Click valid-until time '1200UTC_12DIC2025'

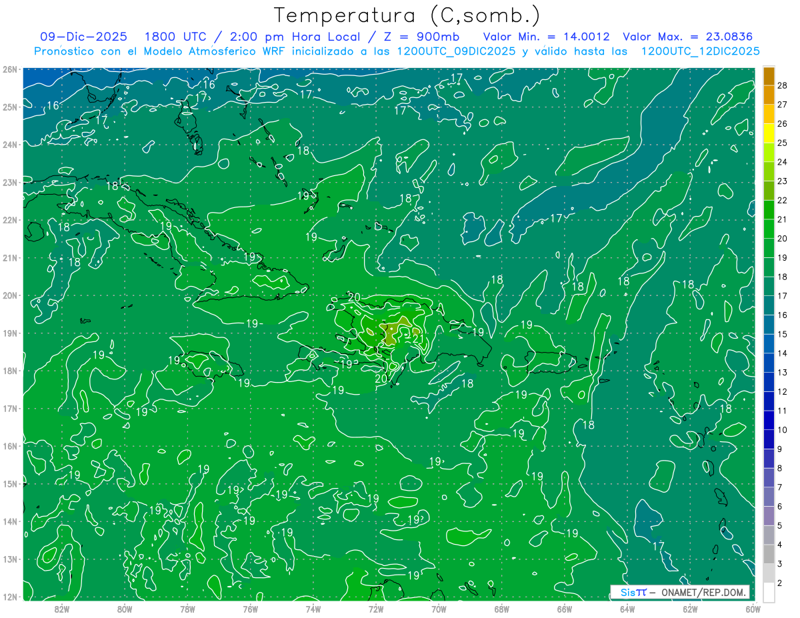coord(701,51)
